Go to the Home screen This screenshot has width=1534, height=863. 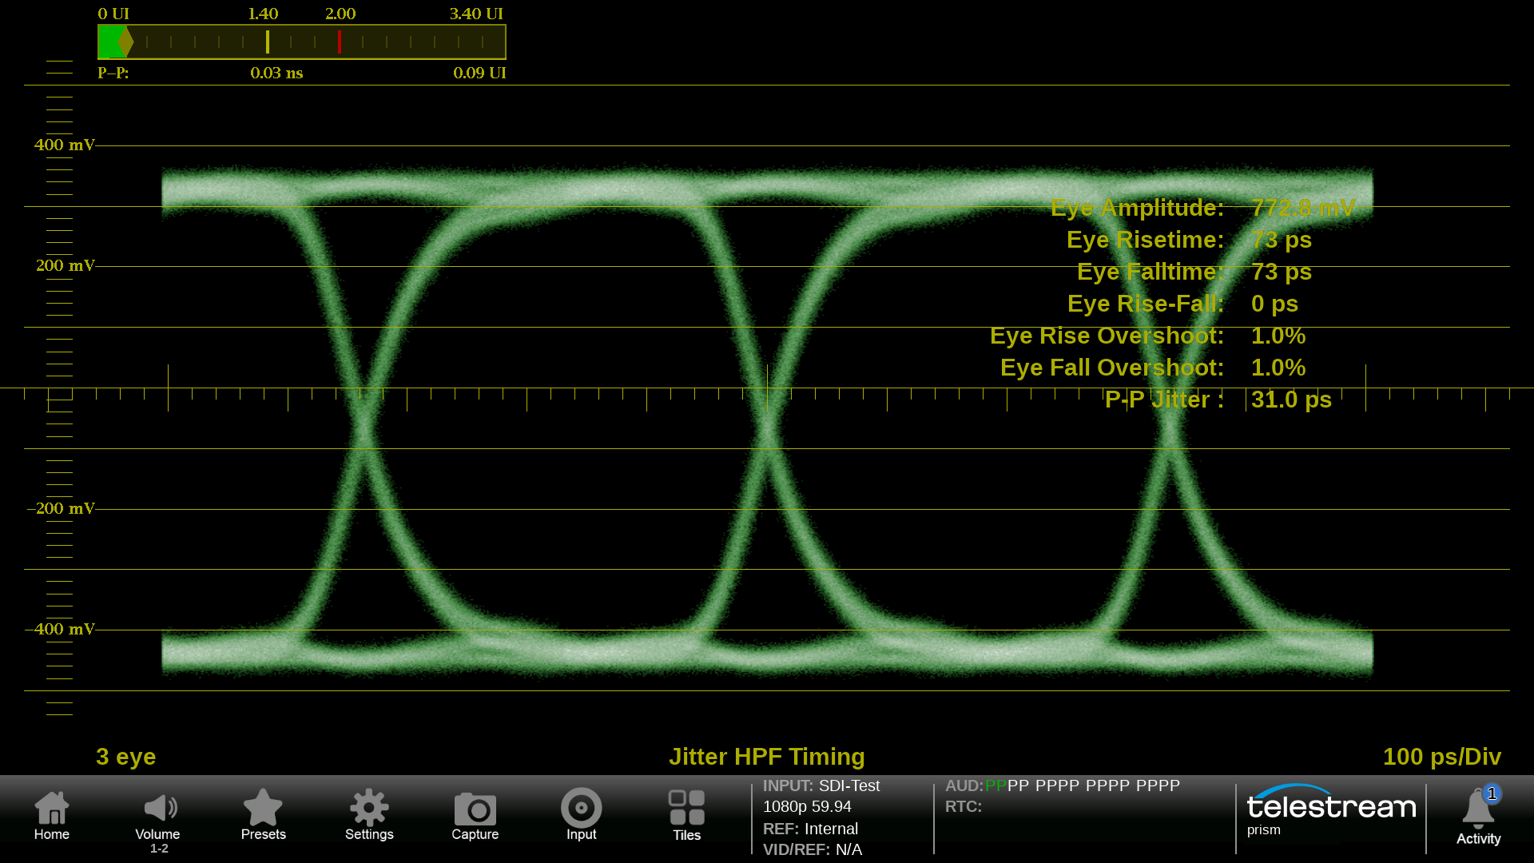click(x=52, y=815)
